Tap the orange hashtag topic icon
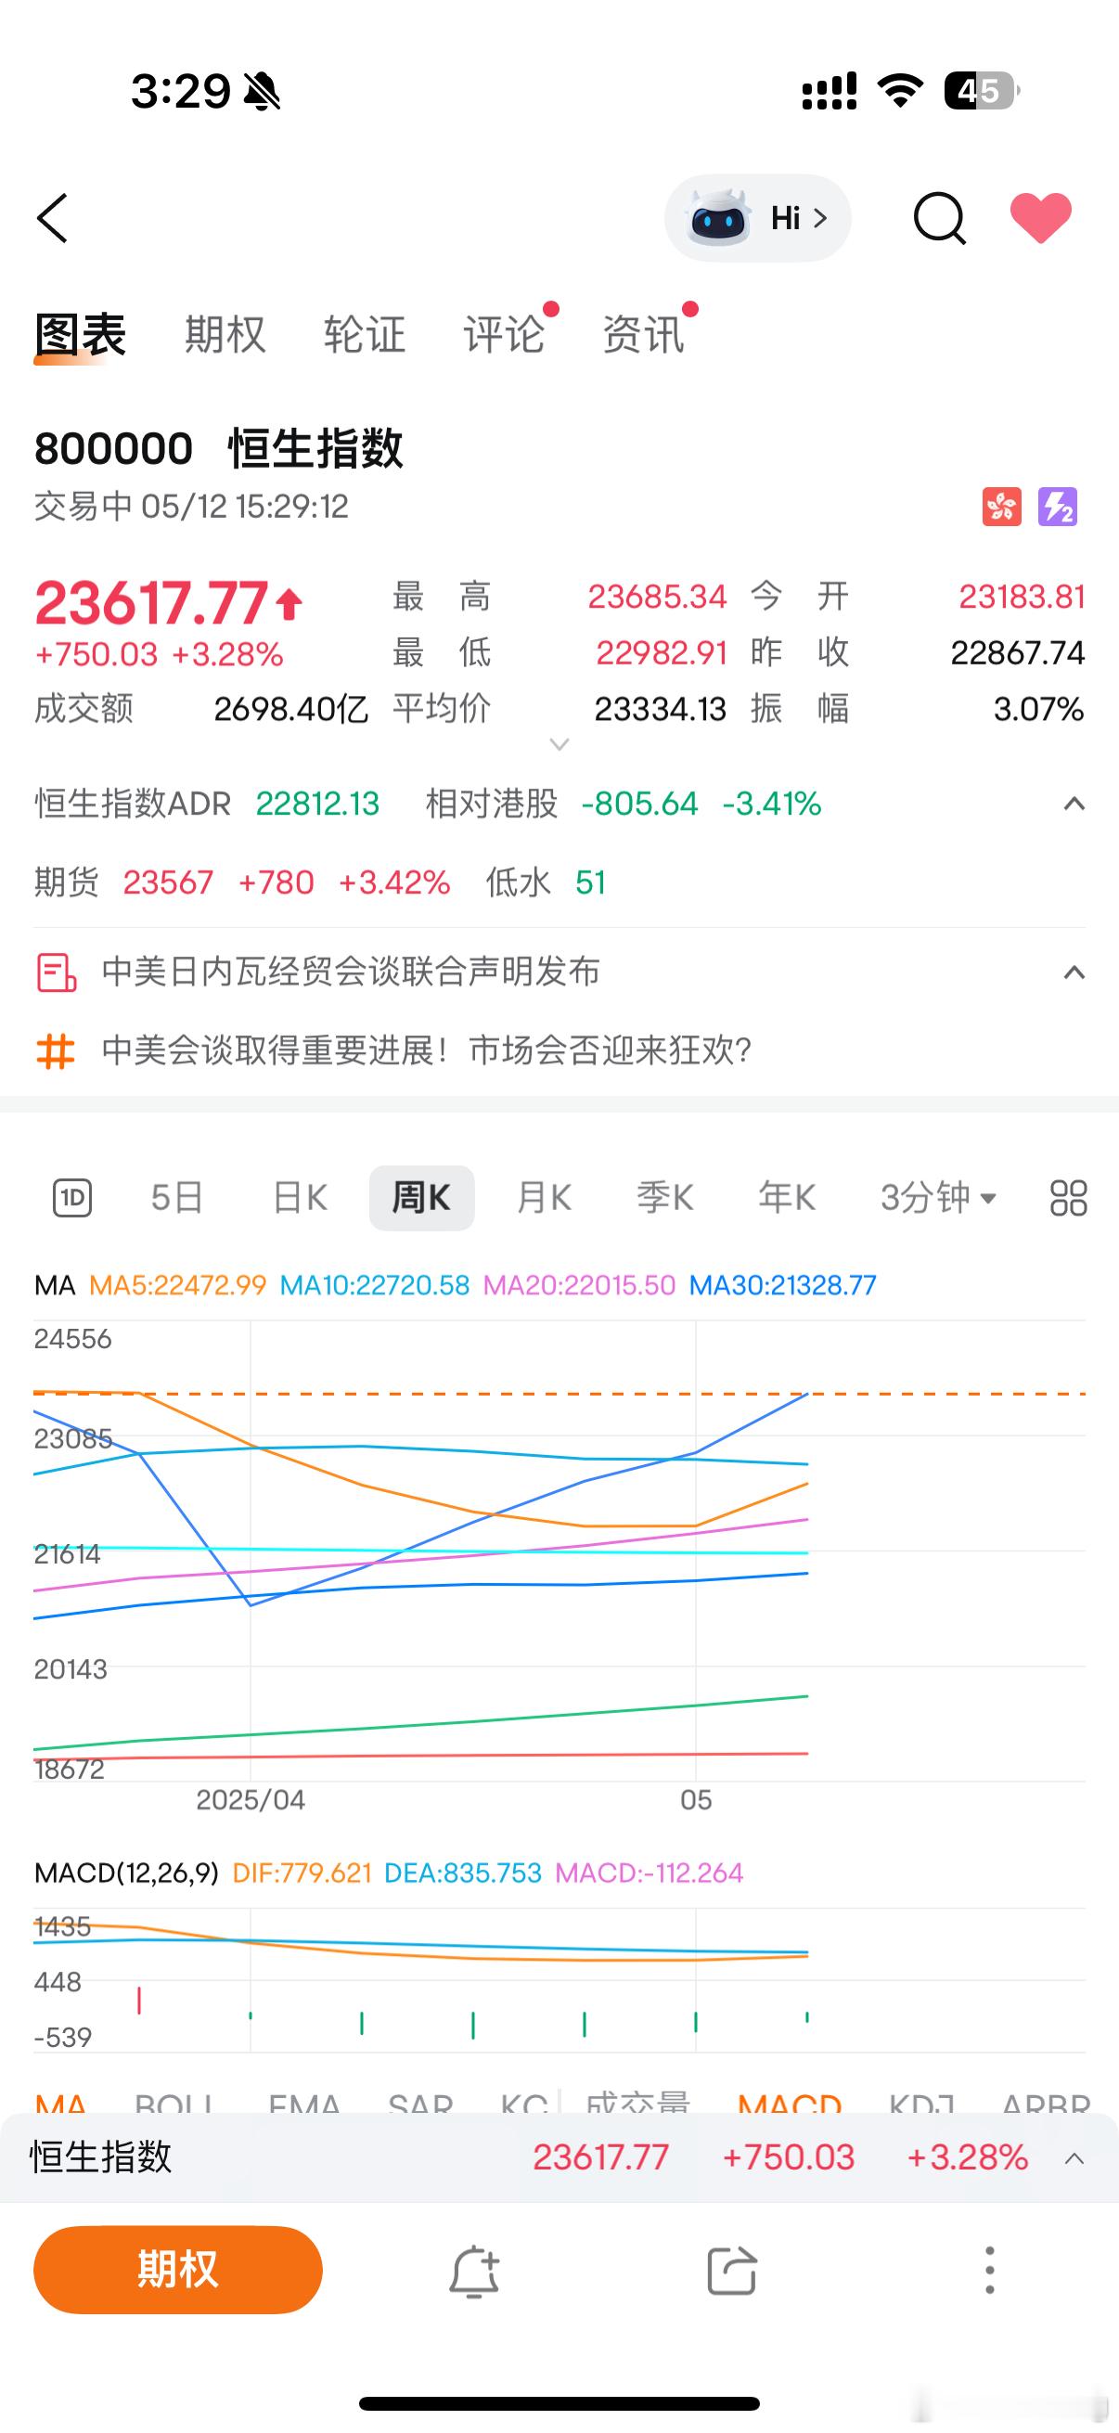1119x2433 pixels. pyautogui.click(x=55, y=1050)
